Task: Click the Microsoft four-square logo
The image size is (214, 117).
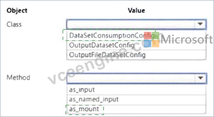Action: (152, 40)
